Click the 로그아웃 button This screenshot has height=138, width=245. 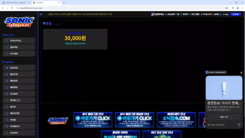point(235,14)
